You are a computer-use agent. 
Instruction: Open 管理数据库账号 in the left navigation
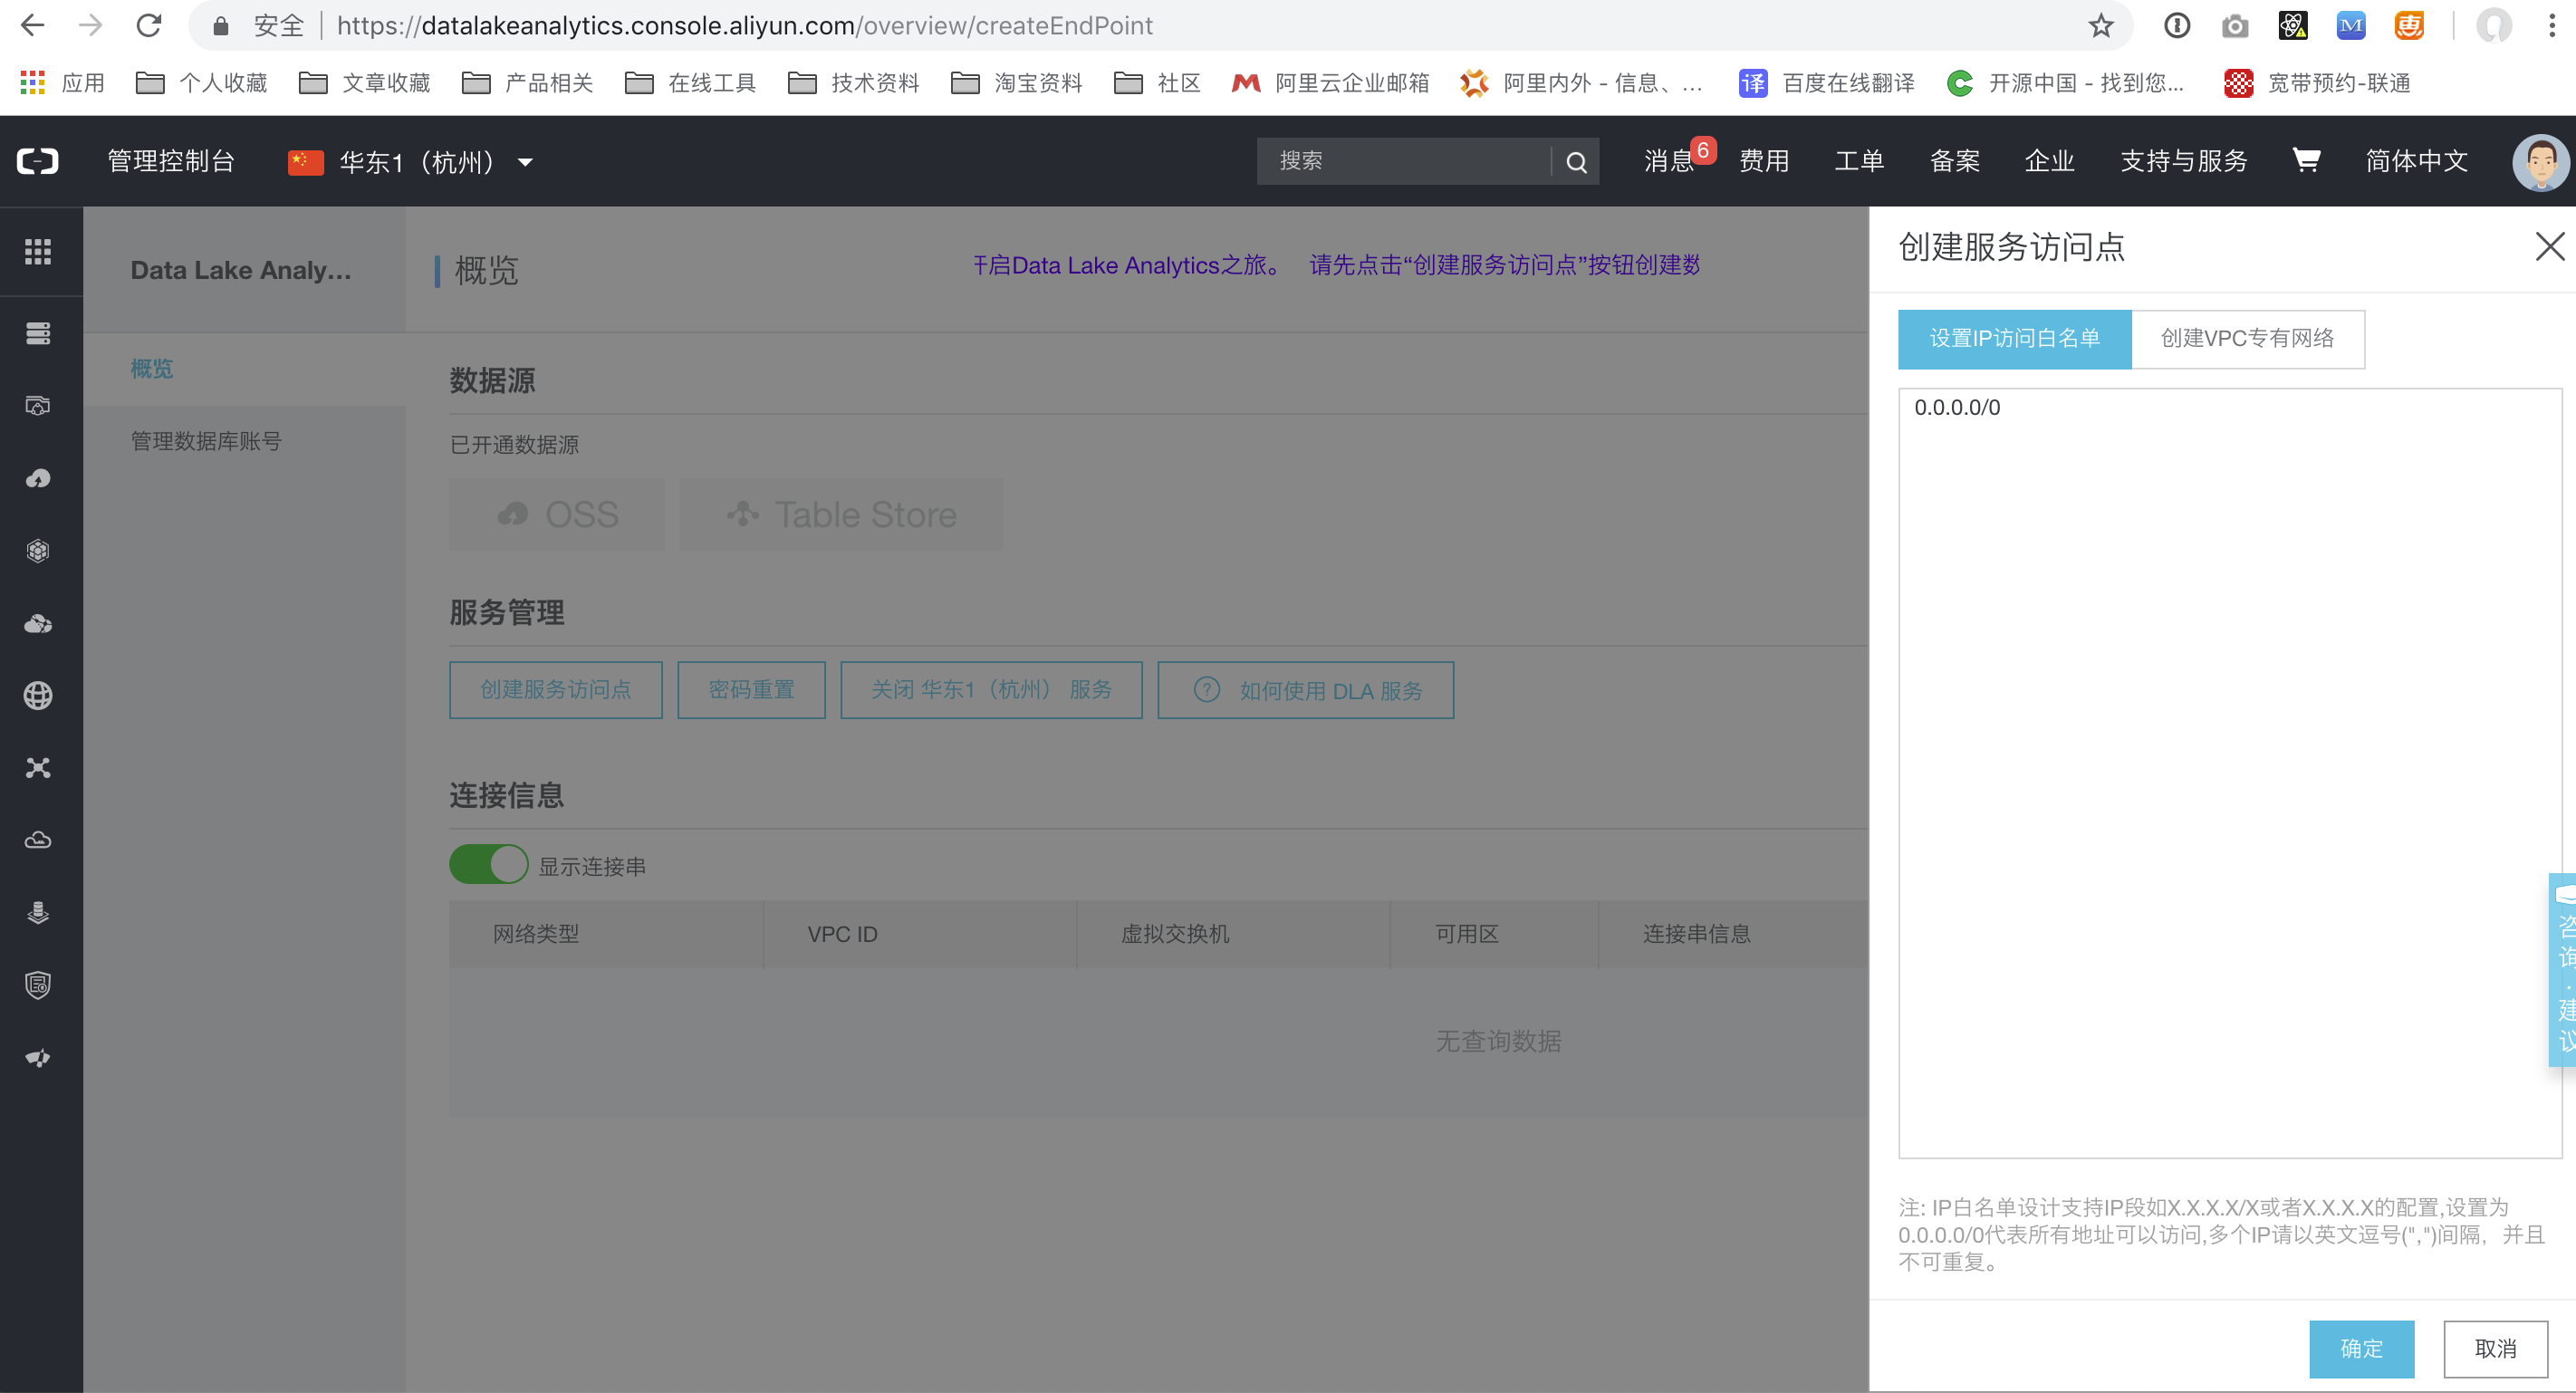pos(206,442)
